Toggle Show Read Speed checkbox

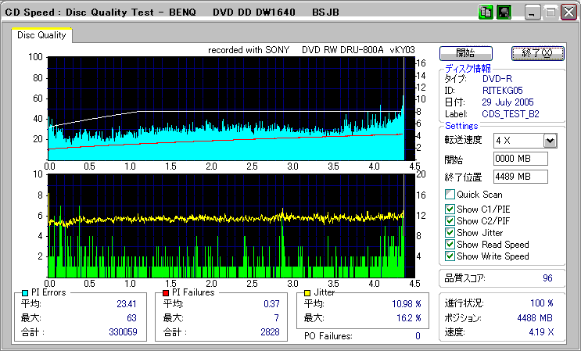450,244
